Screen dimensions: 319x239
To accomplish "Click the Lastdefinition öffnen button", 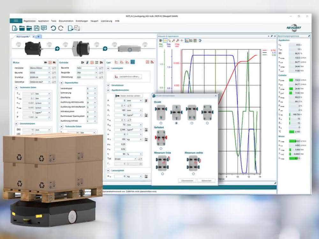I will (128, 76).
